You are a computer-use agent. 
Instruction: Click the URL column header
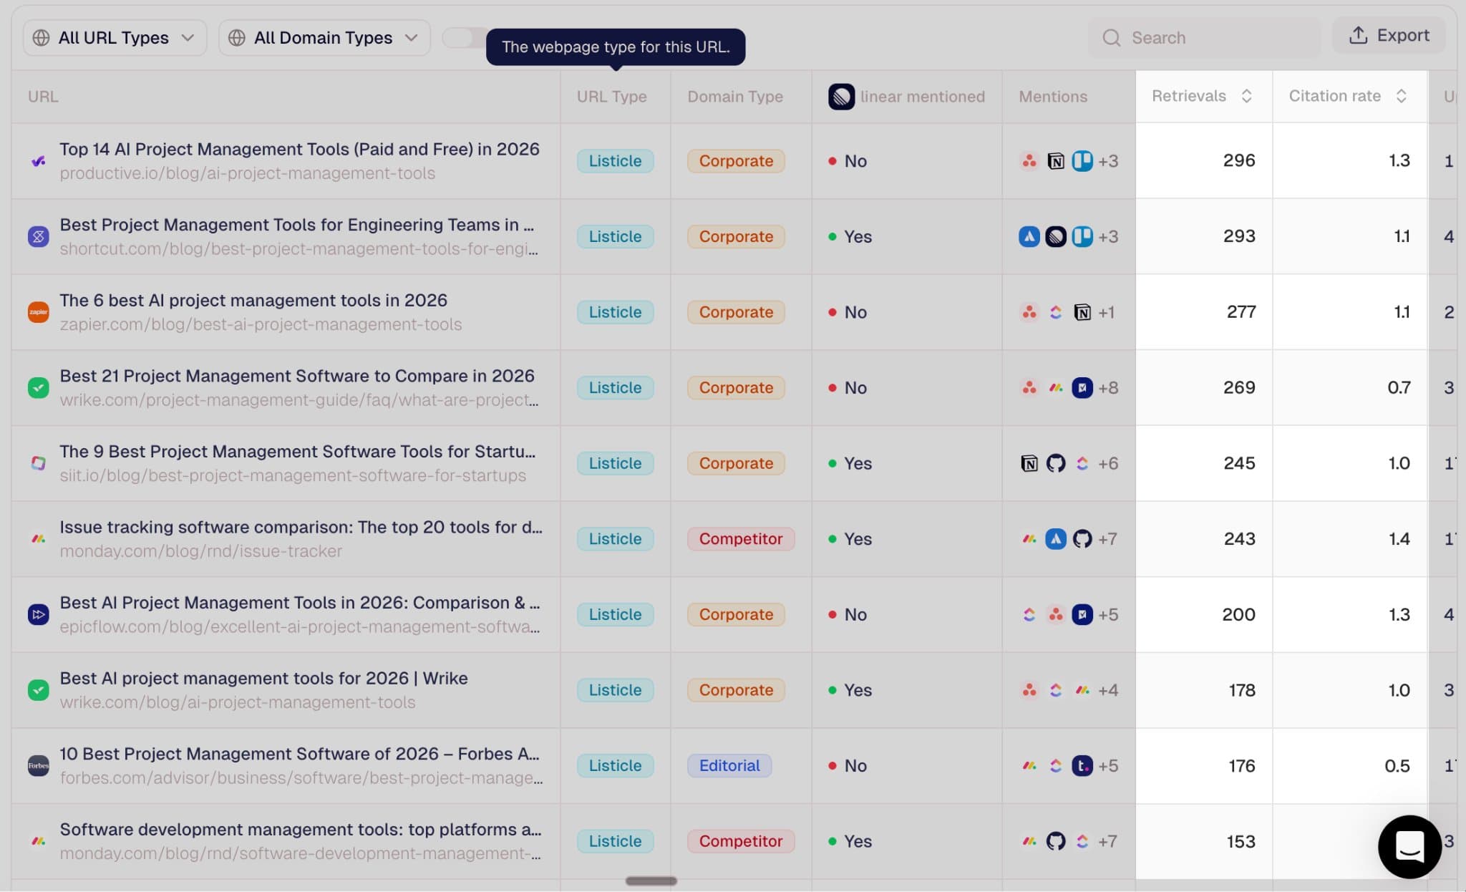(x=43, y=97)
